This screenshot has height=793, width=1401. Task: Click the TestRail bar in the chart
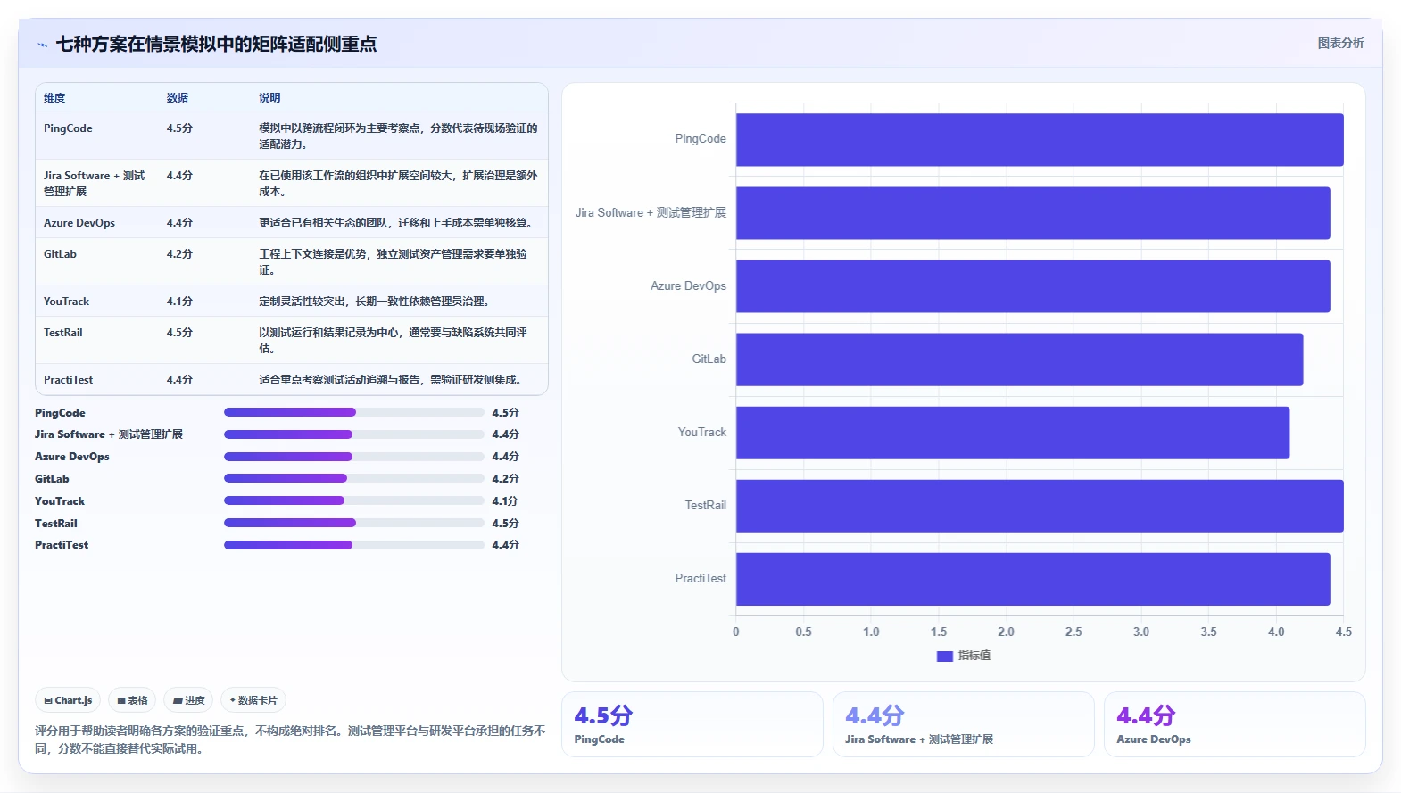pos(1040,506)
